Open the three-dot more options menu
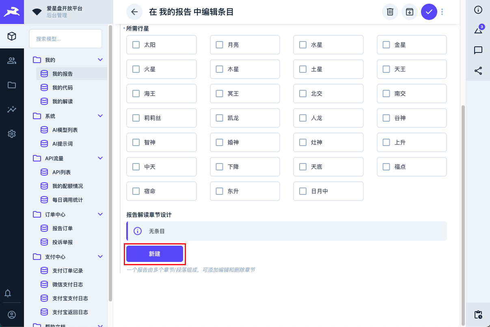Screen dimensions: 490x327 coord(442,12)
